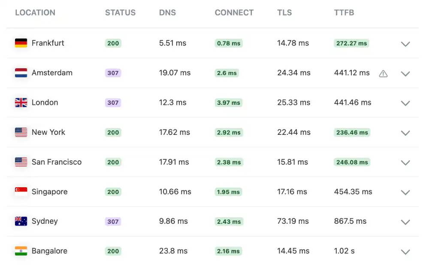Viewport: 429px width, 277px height.
Task: Select the Singapore flag icon
Action: 21,192
